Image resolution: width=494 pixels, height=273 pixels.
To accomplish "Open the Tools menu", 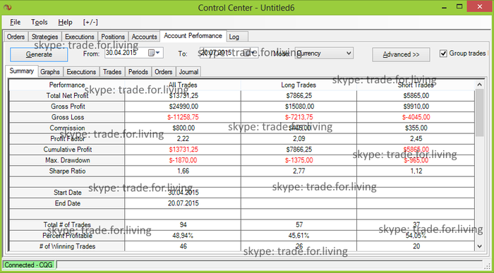I will pos(40,22).
